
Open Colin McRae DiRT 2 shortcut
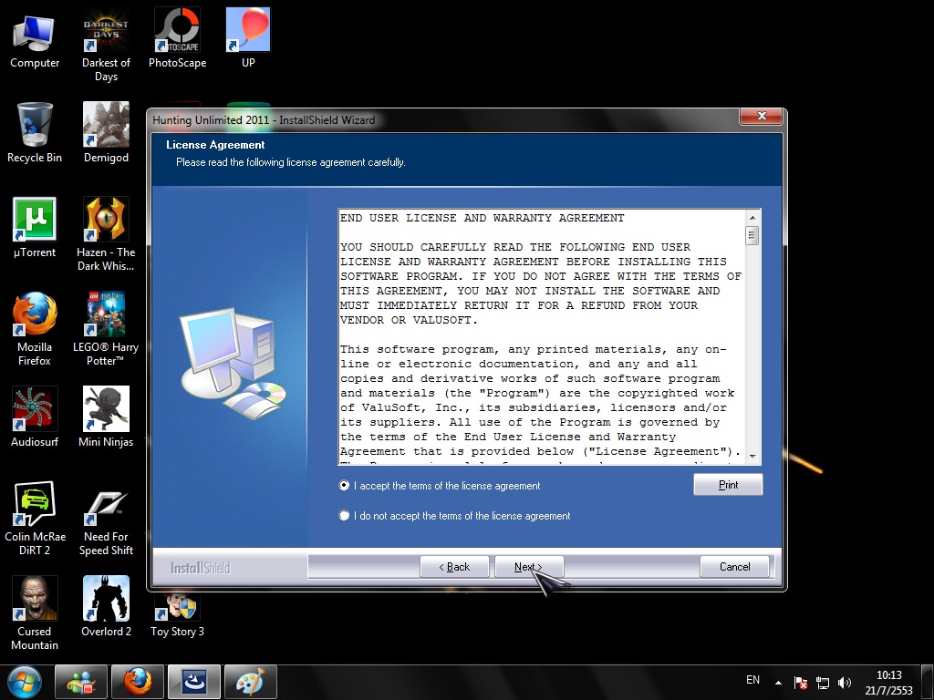coord(34,518)
